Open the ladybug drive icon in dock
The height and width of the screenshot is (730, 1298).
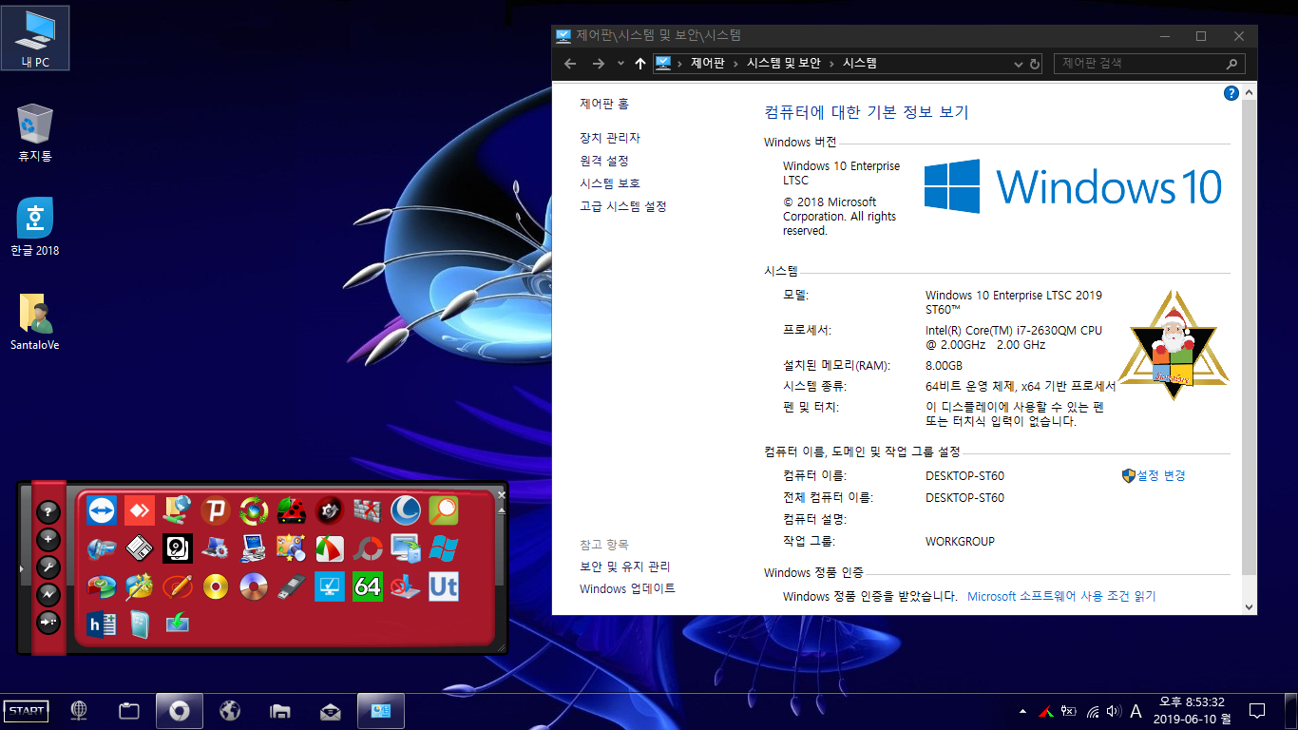pos(292,511)
